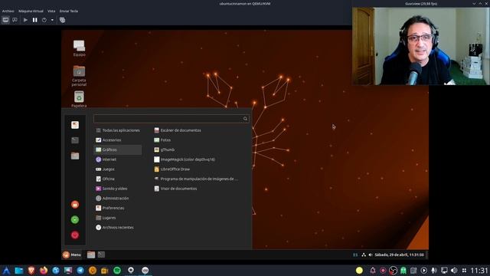The height and width of the screenshot is (276, 490).
Task: Open the Archivo menu in virt-manager
Action: click(8, 11)
